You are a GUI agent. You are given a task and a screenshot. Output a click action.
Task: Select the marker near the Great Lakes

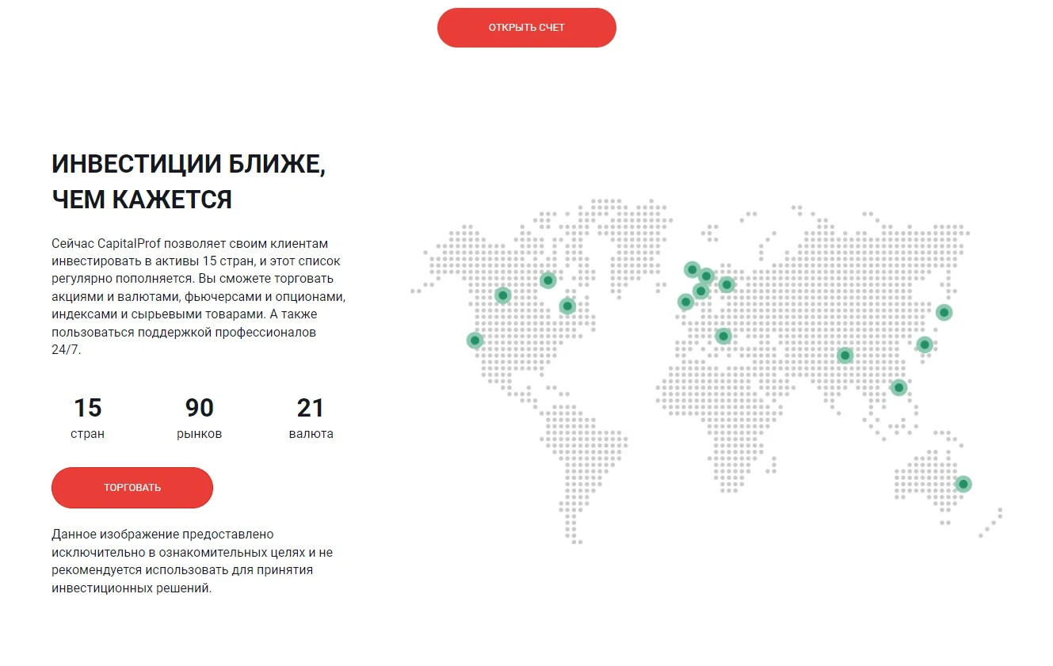[567, 306]
